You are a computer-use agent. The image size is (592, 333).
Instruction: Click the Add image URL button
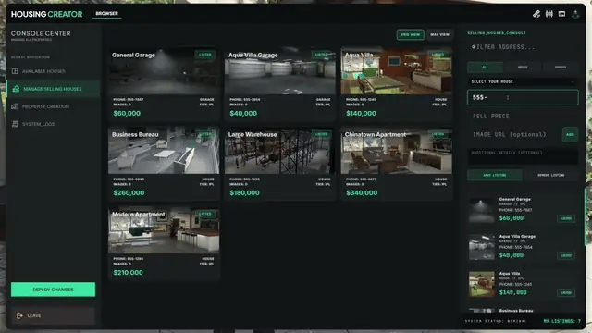coord(570,134)
